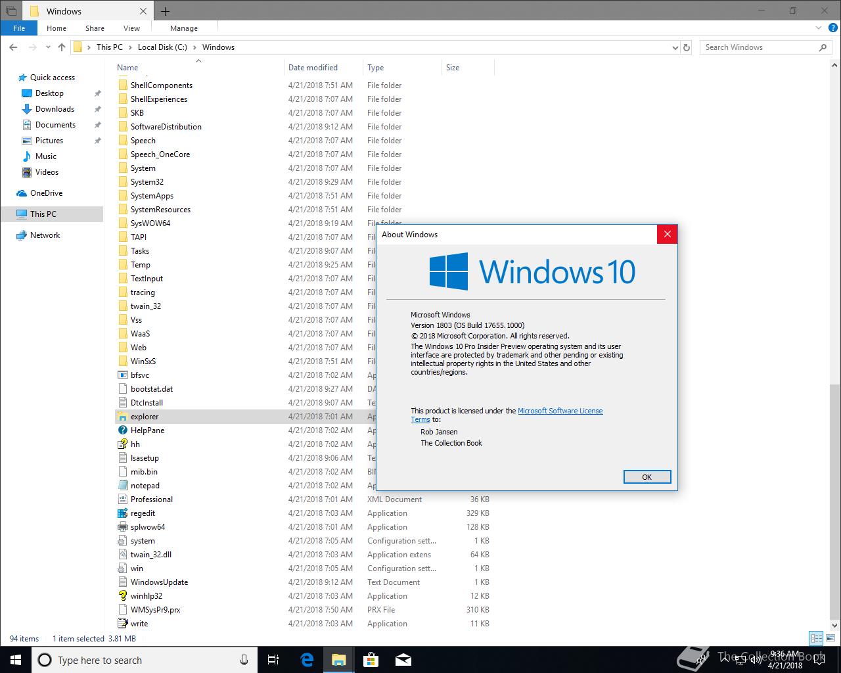Open the Home ribbon tab

[57, 28]
